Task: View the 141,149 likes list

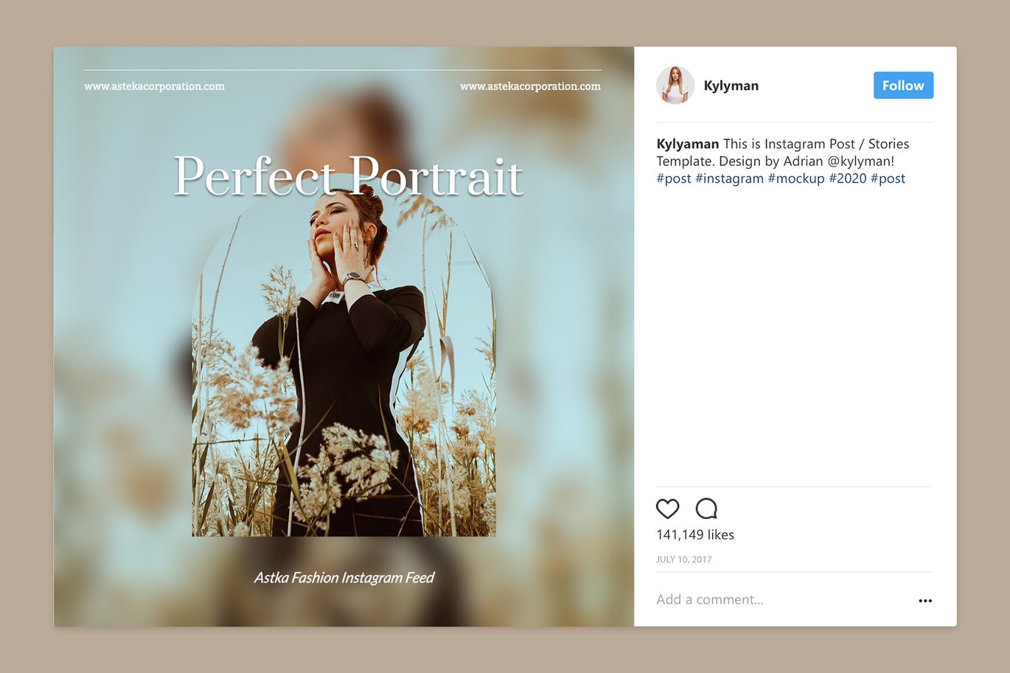Action: click(695, 534)
